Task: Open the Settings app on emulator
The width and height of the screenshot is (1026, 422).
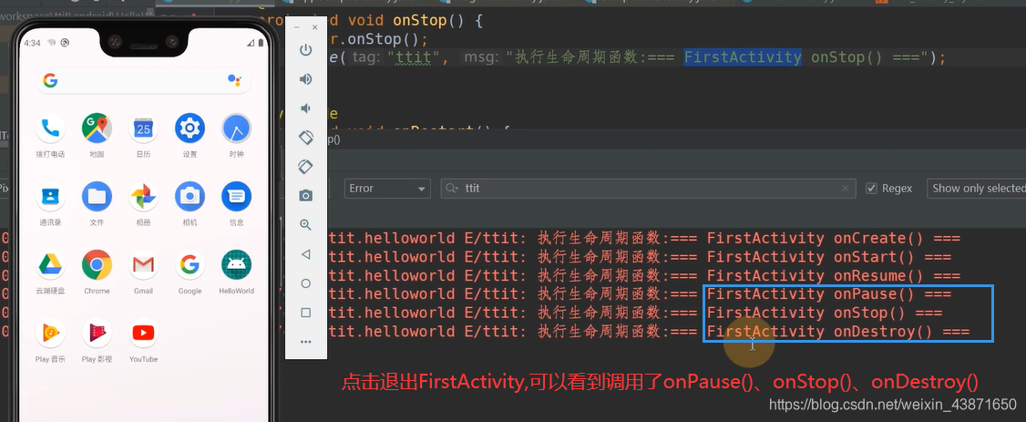Action: [x=190, y=129]
